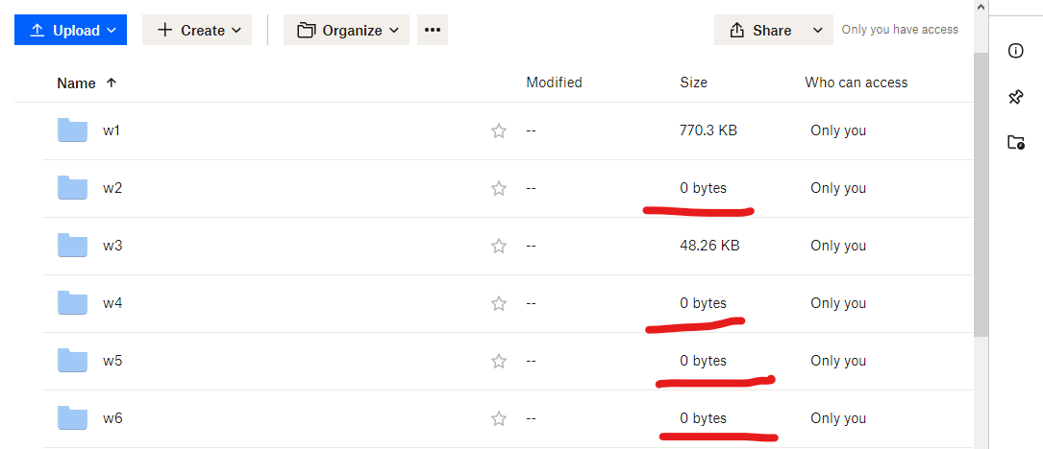This screenshot has height=449, width=1043.
Task: Open the Create dropdown menu
Action: point(197,30)
